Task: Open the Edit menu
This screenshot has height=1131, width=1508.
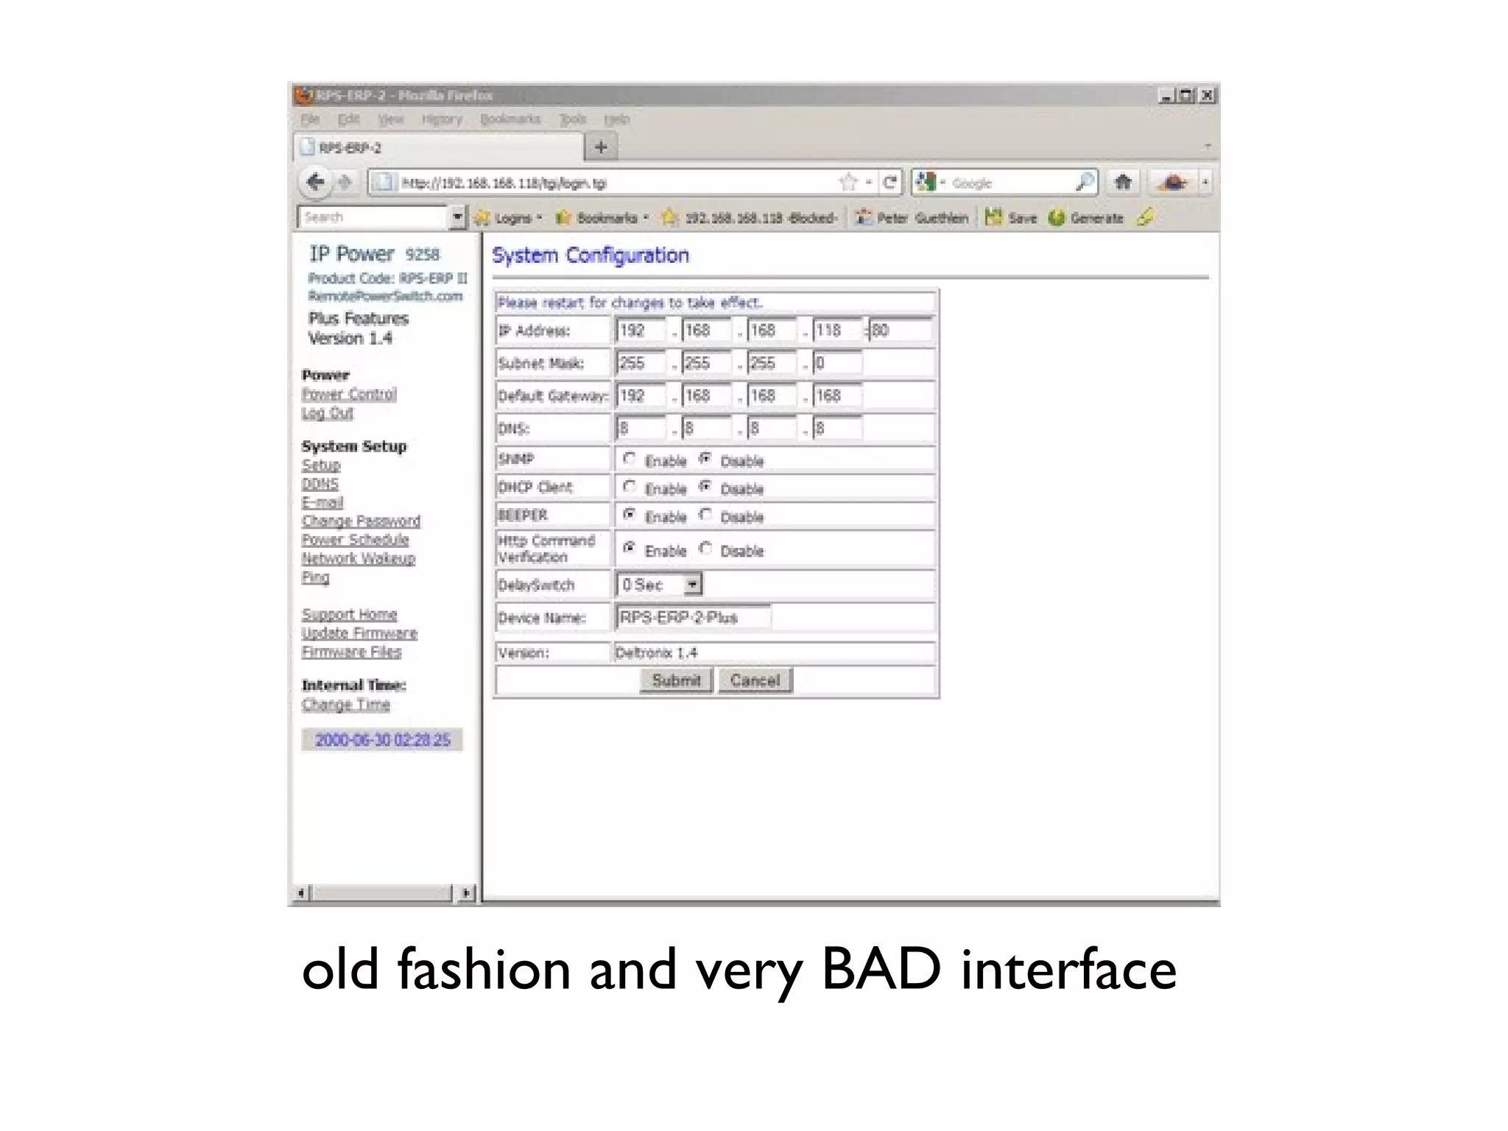Action: [x=348, y=119]
